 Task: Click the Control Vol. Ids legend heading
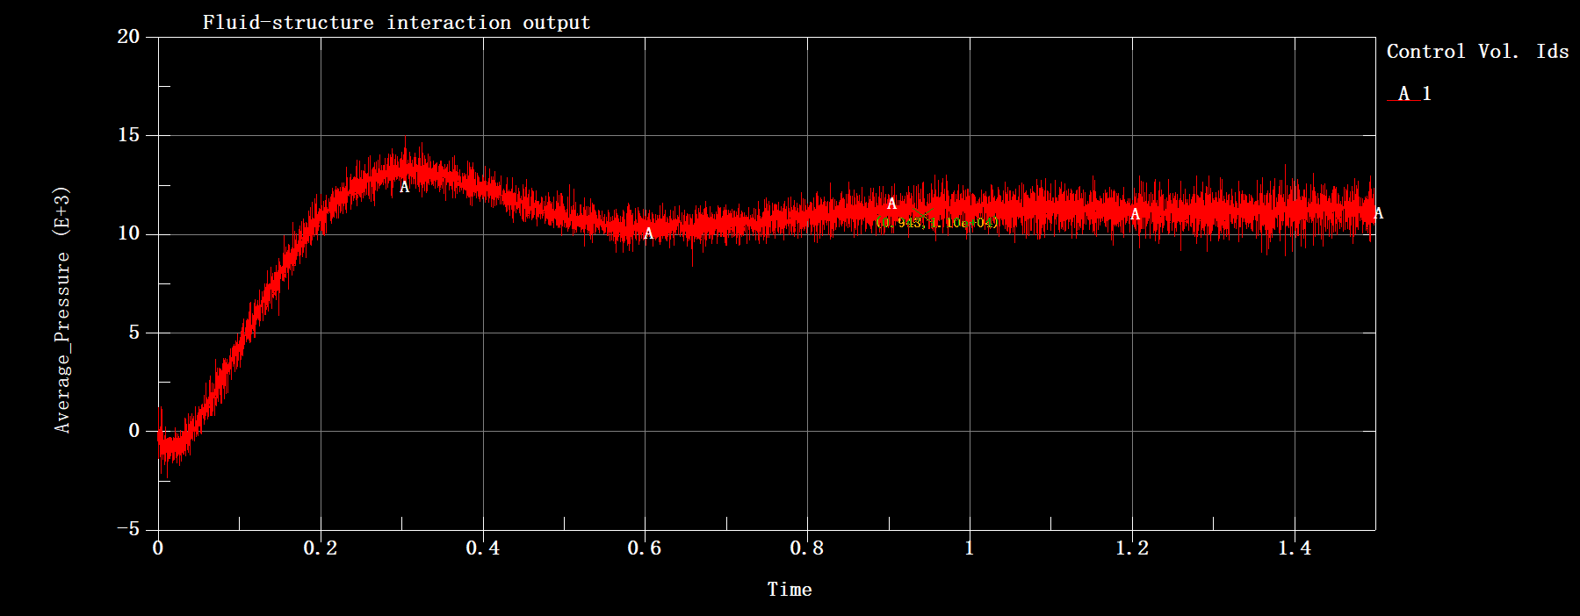click(1477, 52)
